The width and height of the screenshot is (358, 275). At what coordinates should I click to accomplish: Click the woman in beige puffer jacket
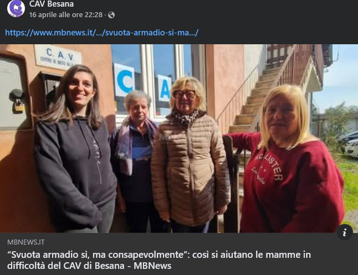(190, 155)
